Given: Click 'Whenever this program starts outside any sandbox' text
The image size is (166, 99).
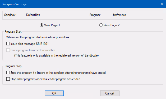Looking at the screenshot, I should tap(38, 37).
